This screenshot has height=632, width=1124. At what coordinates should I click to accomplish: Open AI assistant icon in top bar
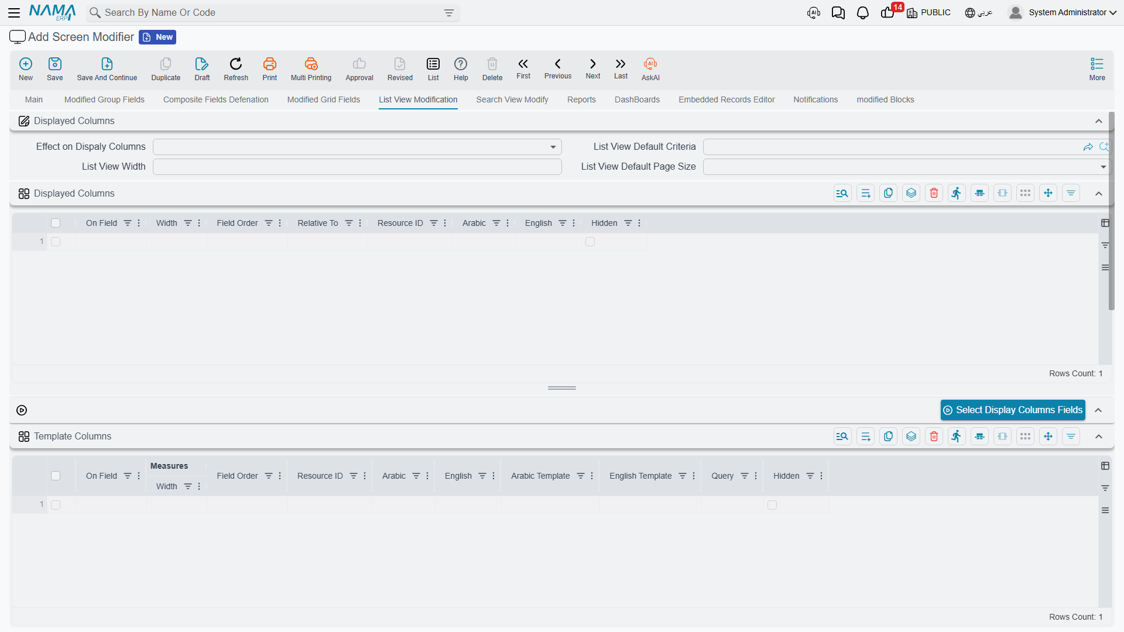[814, 13]
